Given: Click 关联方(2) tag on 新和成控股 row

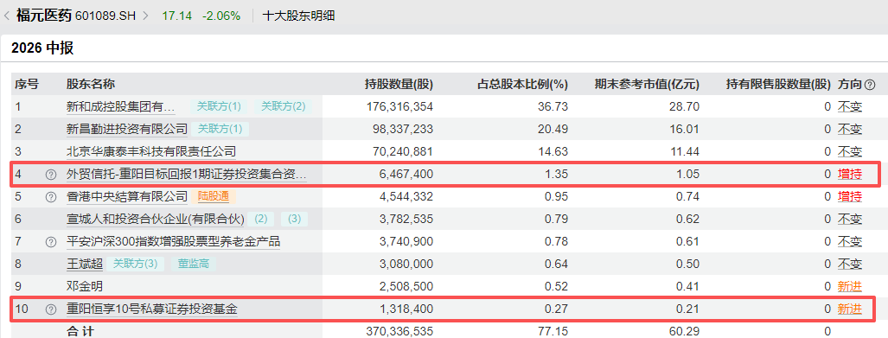Looking at the screenshot, I should point(283,106).
